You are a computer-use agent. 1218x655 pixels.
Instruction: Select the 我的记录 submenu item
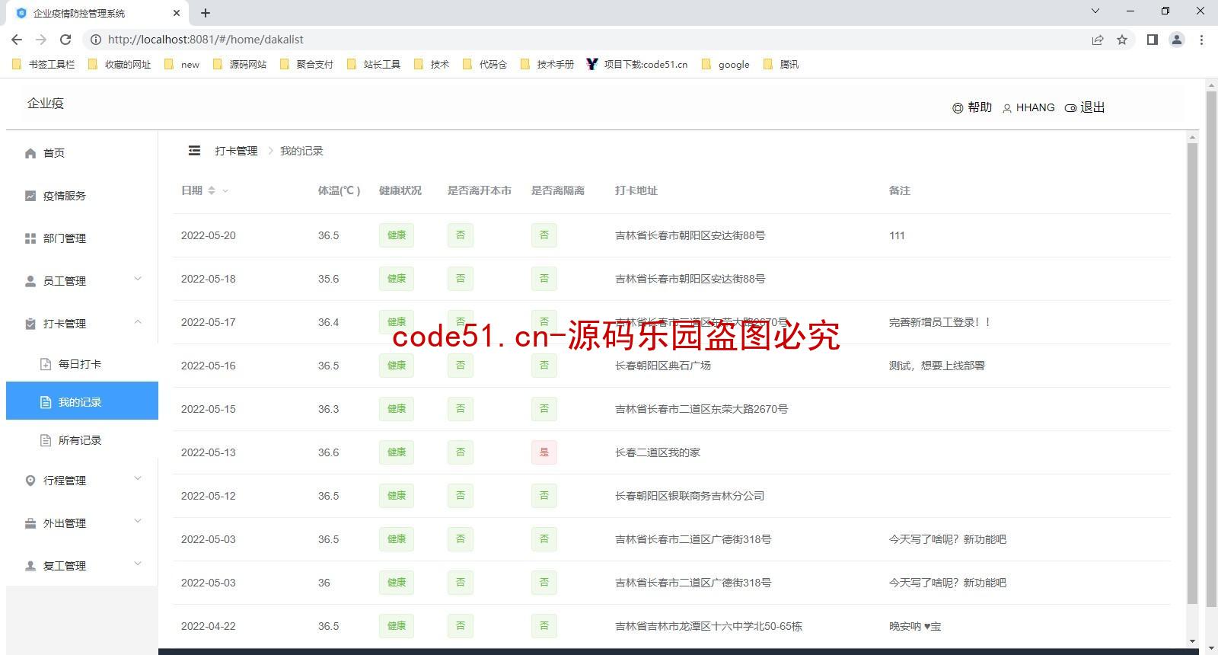(x=82, y=401)
